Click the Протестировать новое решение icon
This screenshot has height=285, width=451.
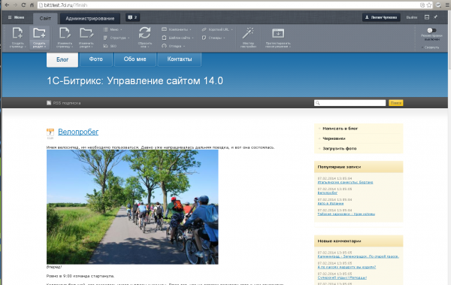(x=278, y=33)
